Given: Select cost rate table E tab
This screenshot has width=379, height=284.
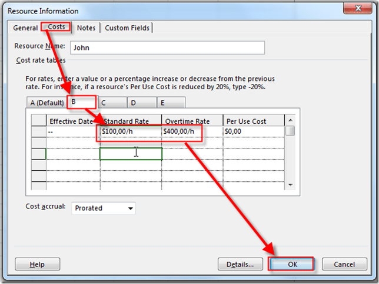Looking at the screenshot, I should [171, 103].
